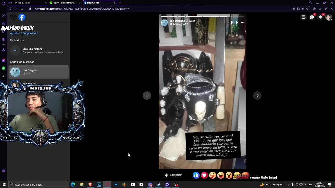
Task: Click the browser snapshot camera icon
Action: coord(298,9)
